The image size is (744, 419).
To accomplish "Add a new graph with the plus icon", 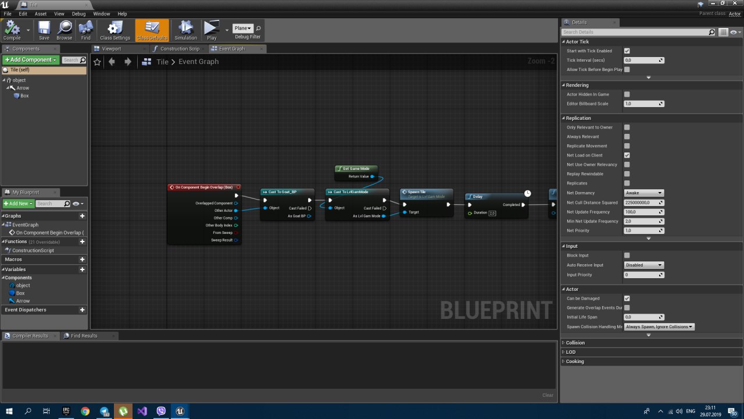I will 82,216.
